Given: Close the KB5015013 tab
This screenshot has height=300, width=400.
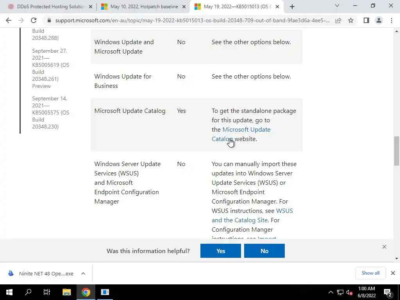Looking at the screenshot, I should click(x=278, y=7).
